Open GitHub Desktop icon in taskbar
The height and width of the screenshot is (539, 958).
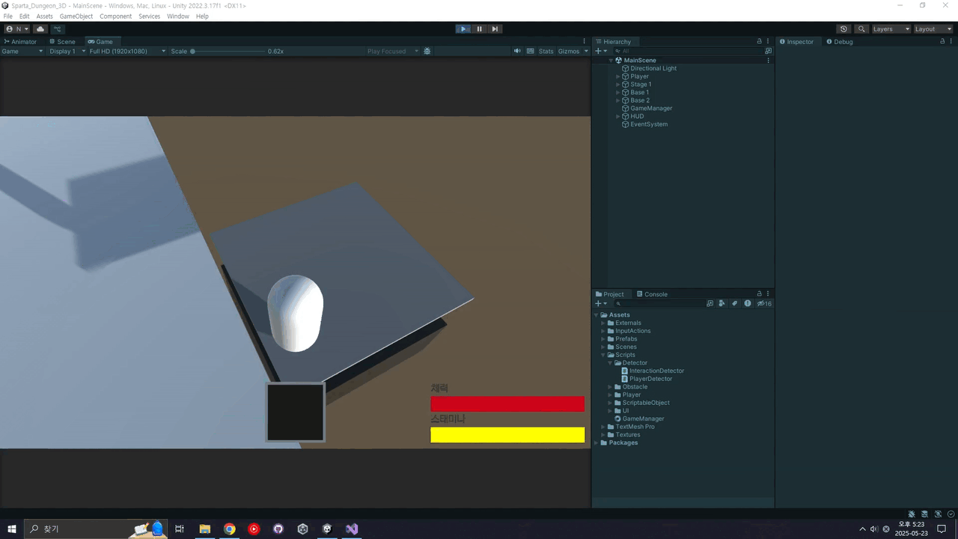point(278,529)
